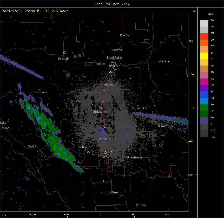Select the Cochrane label
Image resolution: width=224 pixels, height=218 pixels.
(84, 147)
